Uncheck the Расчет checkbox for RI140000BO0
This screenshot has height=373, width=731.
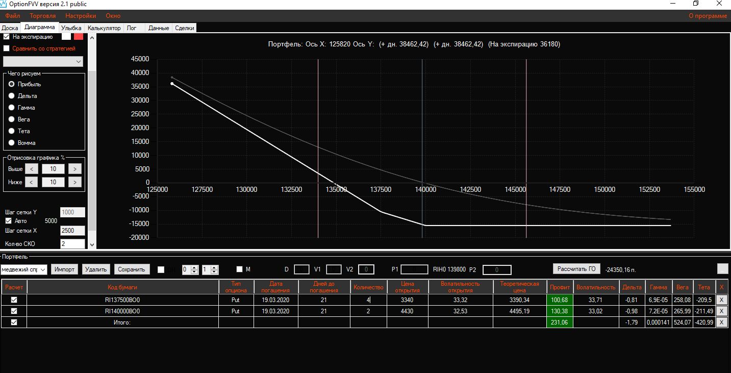tap(14, 311)
